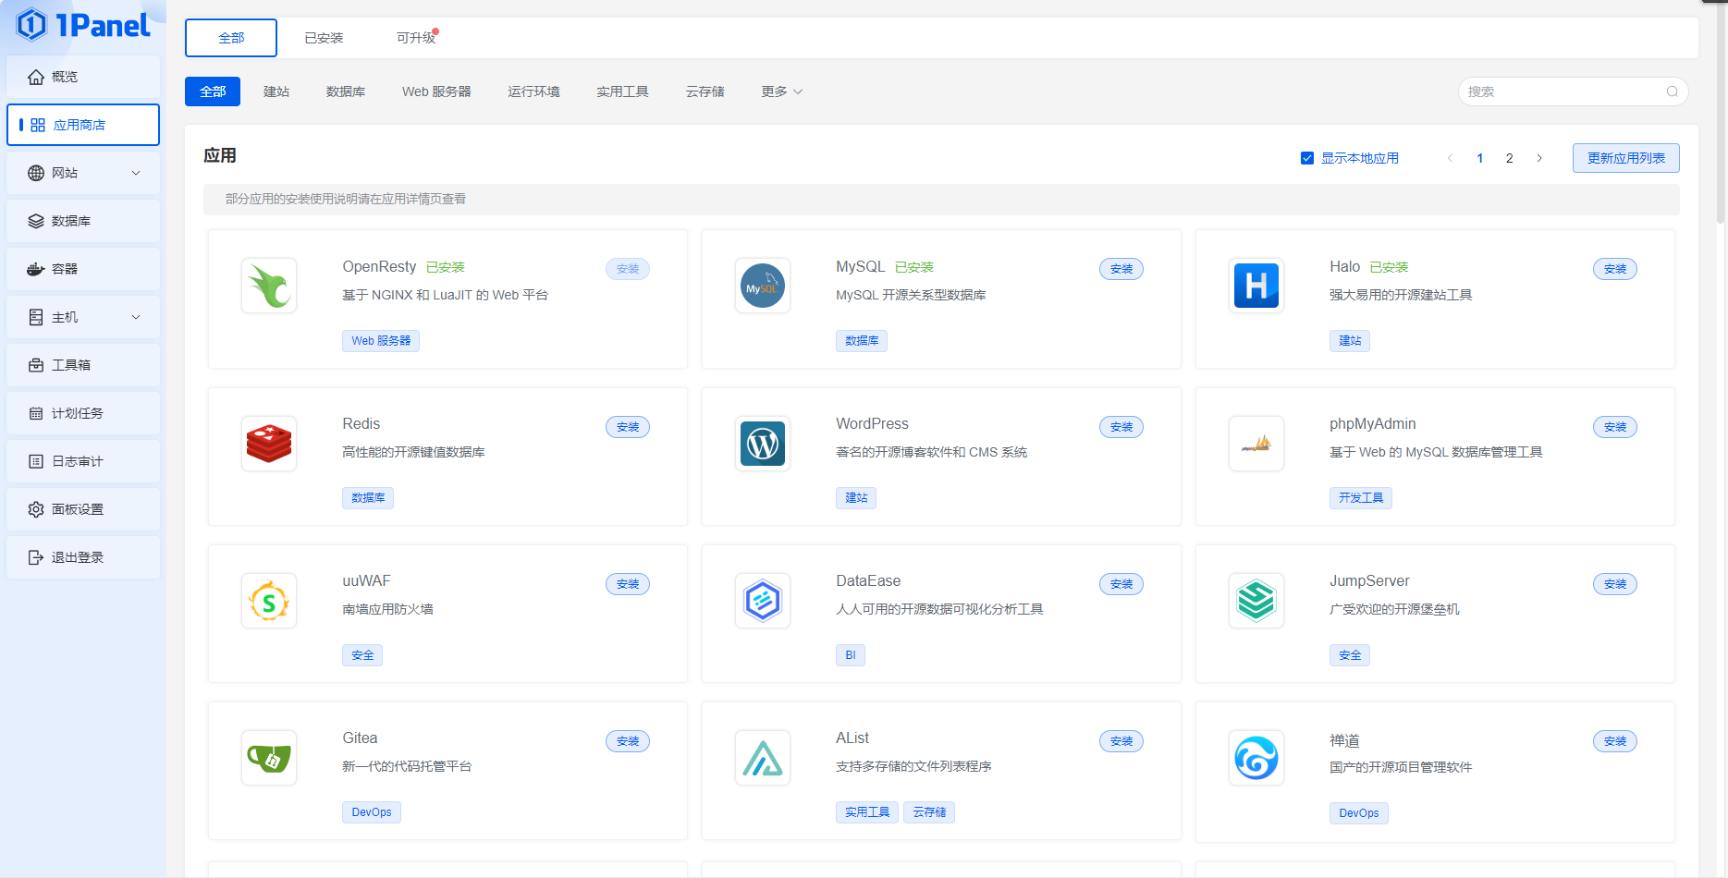Click the Web 服务器 tag on OpenResty
This screenshot has width=1728, height=878.
coord(381,341)
